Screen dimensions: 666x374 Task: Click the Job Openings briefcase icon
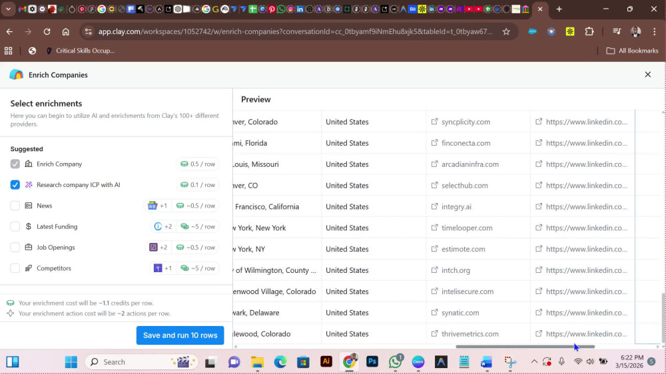pos(29,247)
